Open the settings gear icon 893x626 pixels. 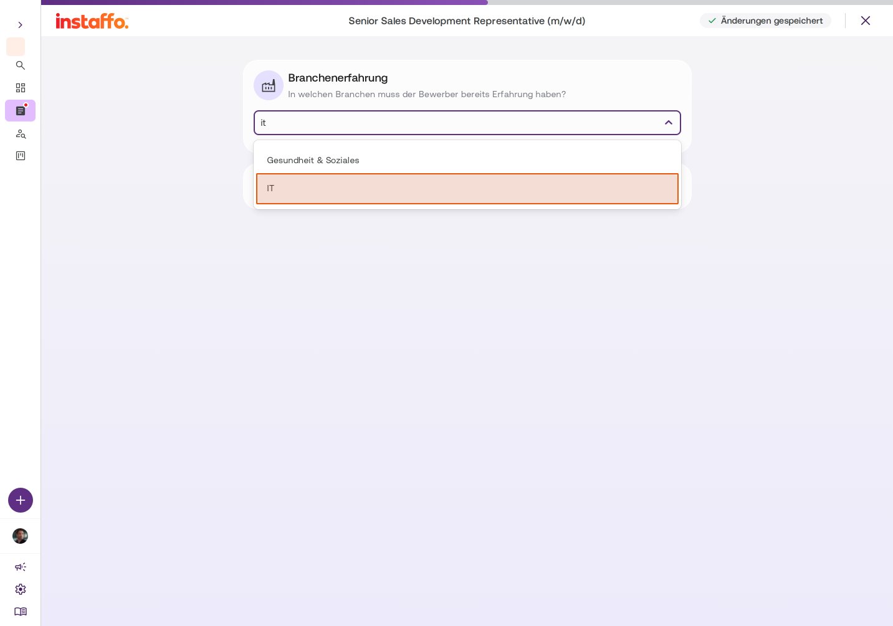tap(21, 589)
